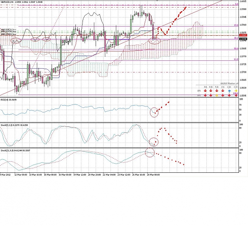Click the 13 Mar 16:00 time axis label
Image resolution: width=248 pixels, height=226 pixels.
(x=35, y=175)
